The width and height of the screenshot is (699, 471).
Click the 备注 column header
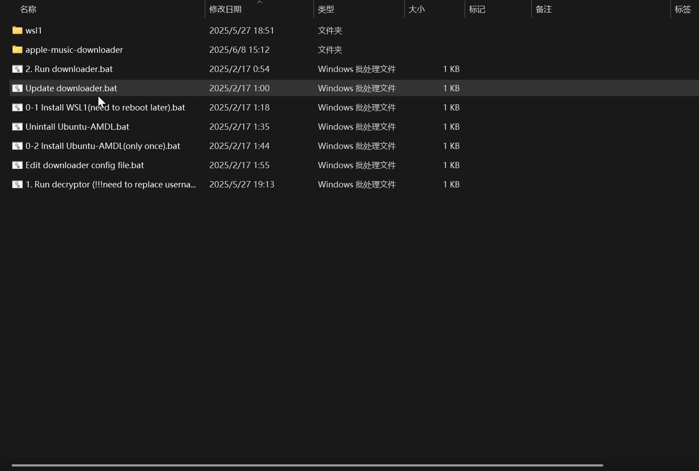(x=544, y=9)
